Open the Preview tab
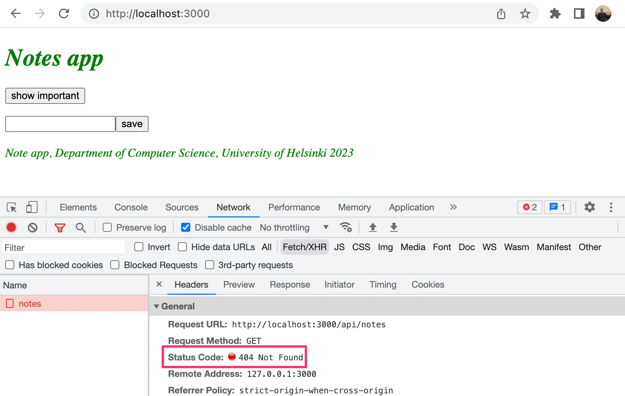 tap(239, 285)
